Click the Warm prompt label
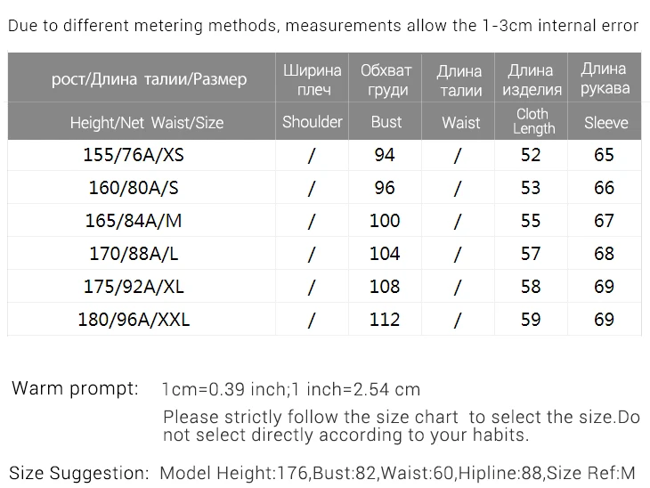The height and width of the screenshot is (488, 650). click(x=75, y=388)
